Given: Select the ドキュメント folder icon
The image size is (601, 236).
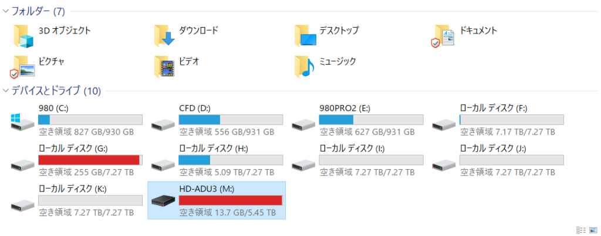Looking at the screenshot, I should [x=444, y=36].
